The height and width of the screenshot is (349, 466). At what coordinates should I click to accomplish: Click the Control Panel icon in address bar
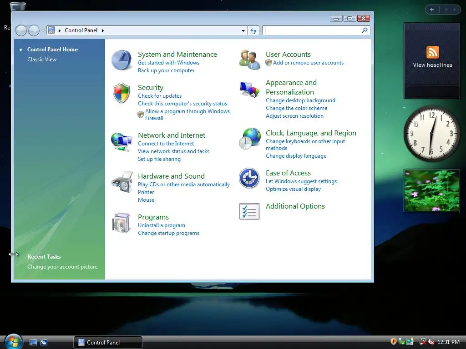tap(51, 30)
